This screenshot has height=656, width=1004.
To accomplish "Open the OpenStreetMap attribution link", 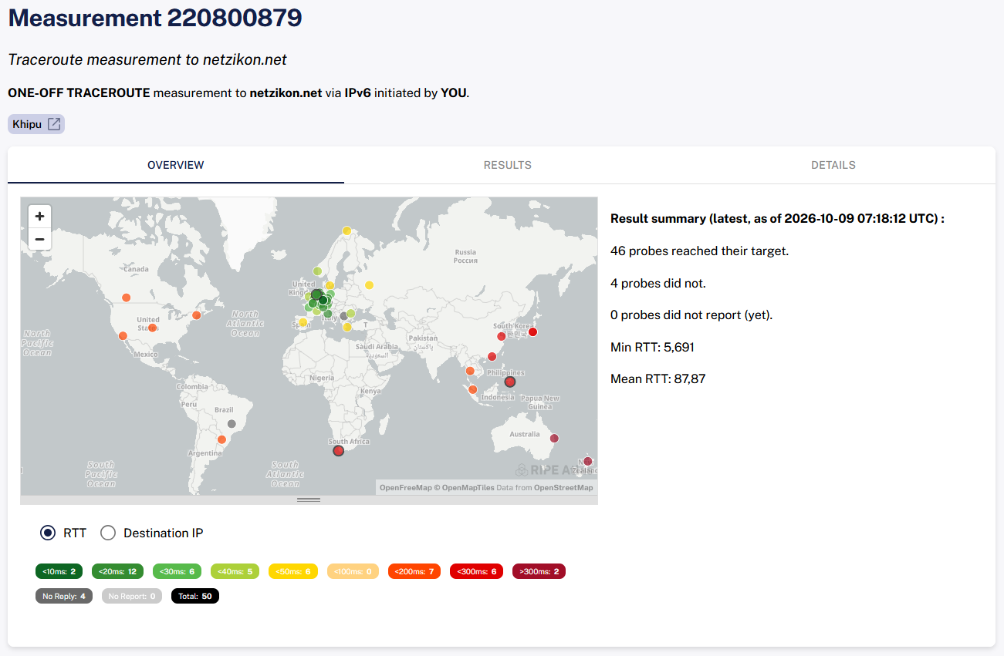I will click(563, 488).
